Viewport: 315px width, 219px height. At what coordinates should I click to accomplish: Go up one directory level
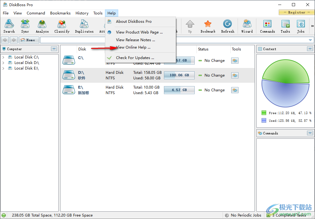click(190, 26)
